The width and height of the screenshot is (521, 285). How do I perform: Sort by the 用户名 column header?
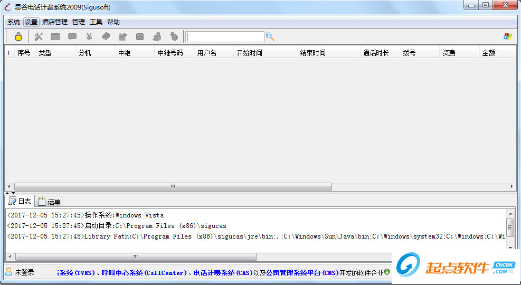click(214, 53)
